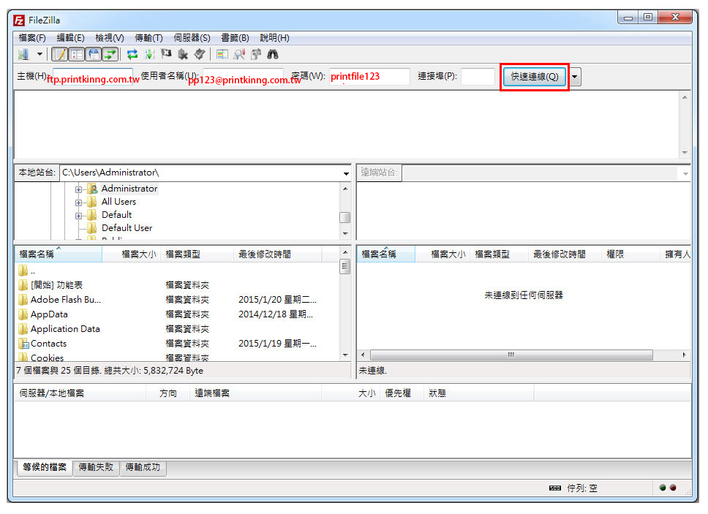Toggle message log display
The height and width of the screenshot is (514, 708).
pyautogui.click(x=59, y=55)
